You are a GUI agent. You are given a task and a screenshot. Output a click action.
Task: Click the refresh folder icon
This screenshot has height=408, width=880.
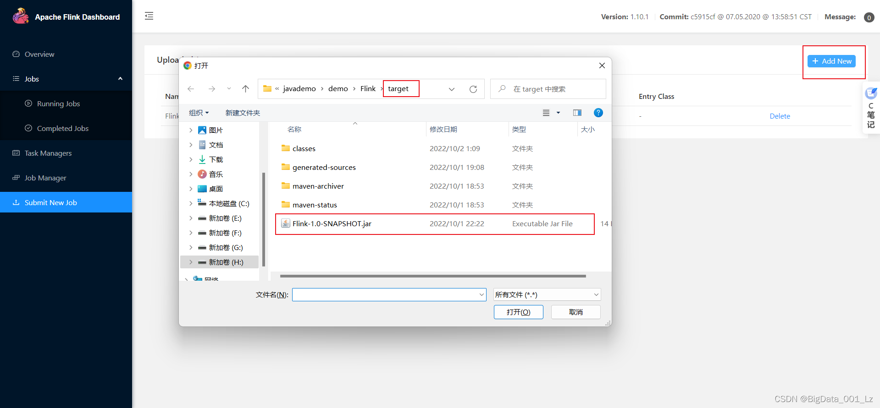pos(473,89)
